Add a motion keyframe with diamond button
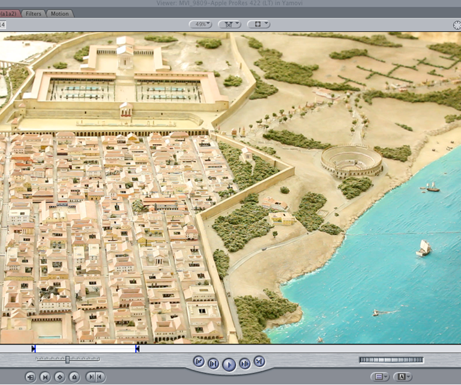The image size is (461, 385). pyautogui.click(x=59, y=377)
